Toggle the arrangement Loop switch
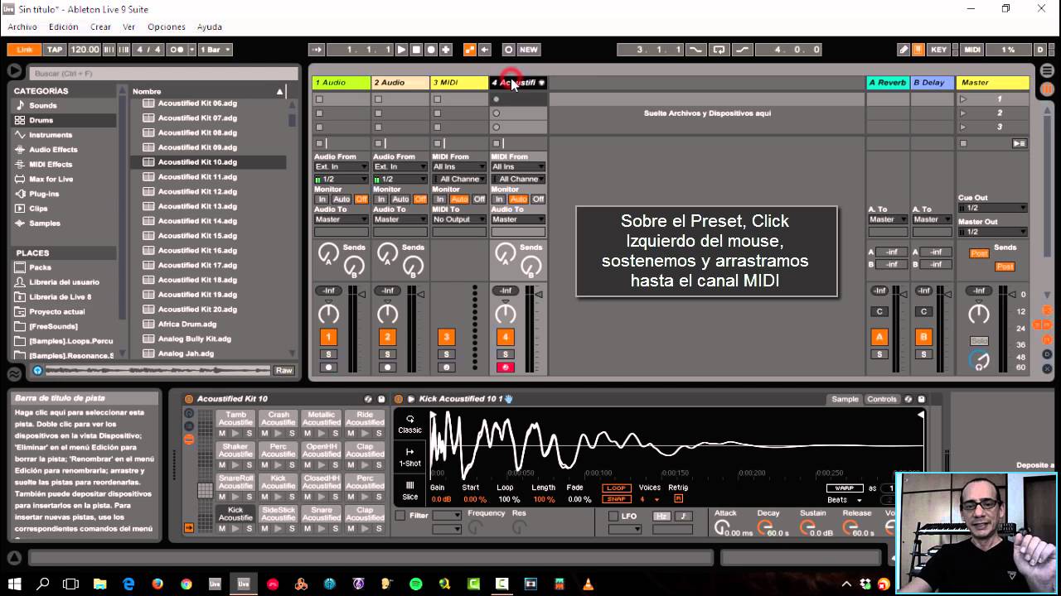The height and width of the screenshot is (596, 1061). pyautogui.click(x=719, y=50)
